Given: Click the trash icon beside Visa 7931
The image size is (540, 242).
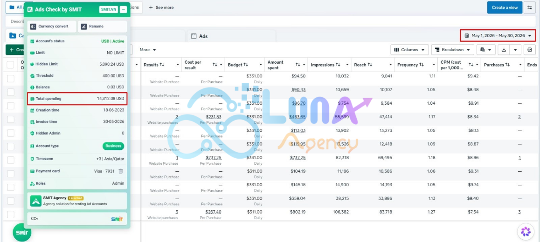Looking at the screenshot, I should pos(120,171).
